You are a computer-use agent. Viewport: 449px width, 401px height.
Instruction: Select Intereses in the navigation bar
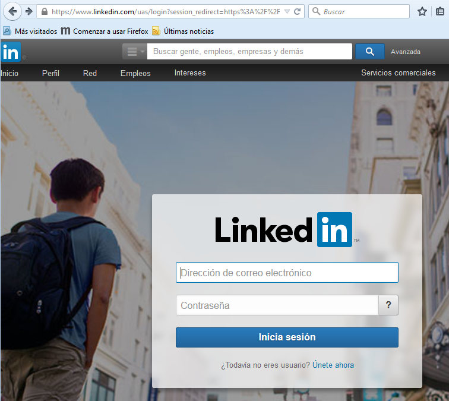click(190, 73)
